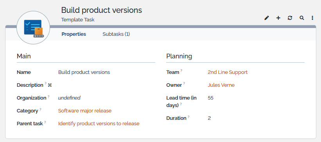Open the Jules Verne owner link
Viewport: 321px width, 142px height.
tap(221, 85)
